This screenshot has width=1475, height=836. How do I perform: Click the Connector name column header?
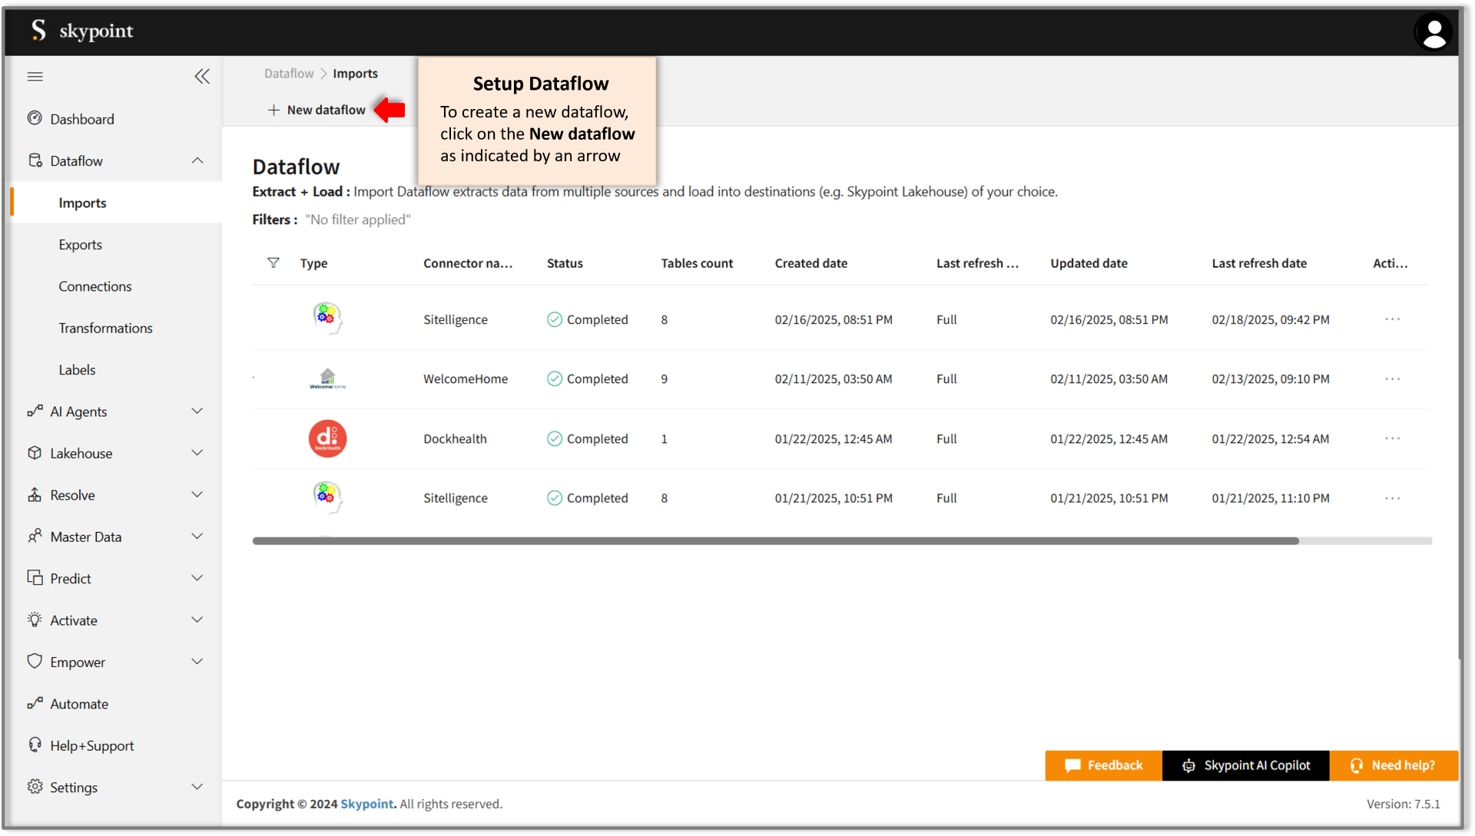pos(468,263)
